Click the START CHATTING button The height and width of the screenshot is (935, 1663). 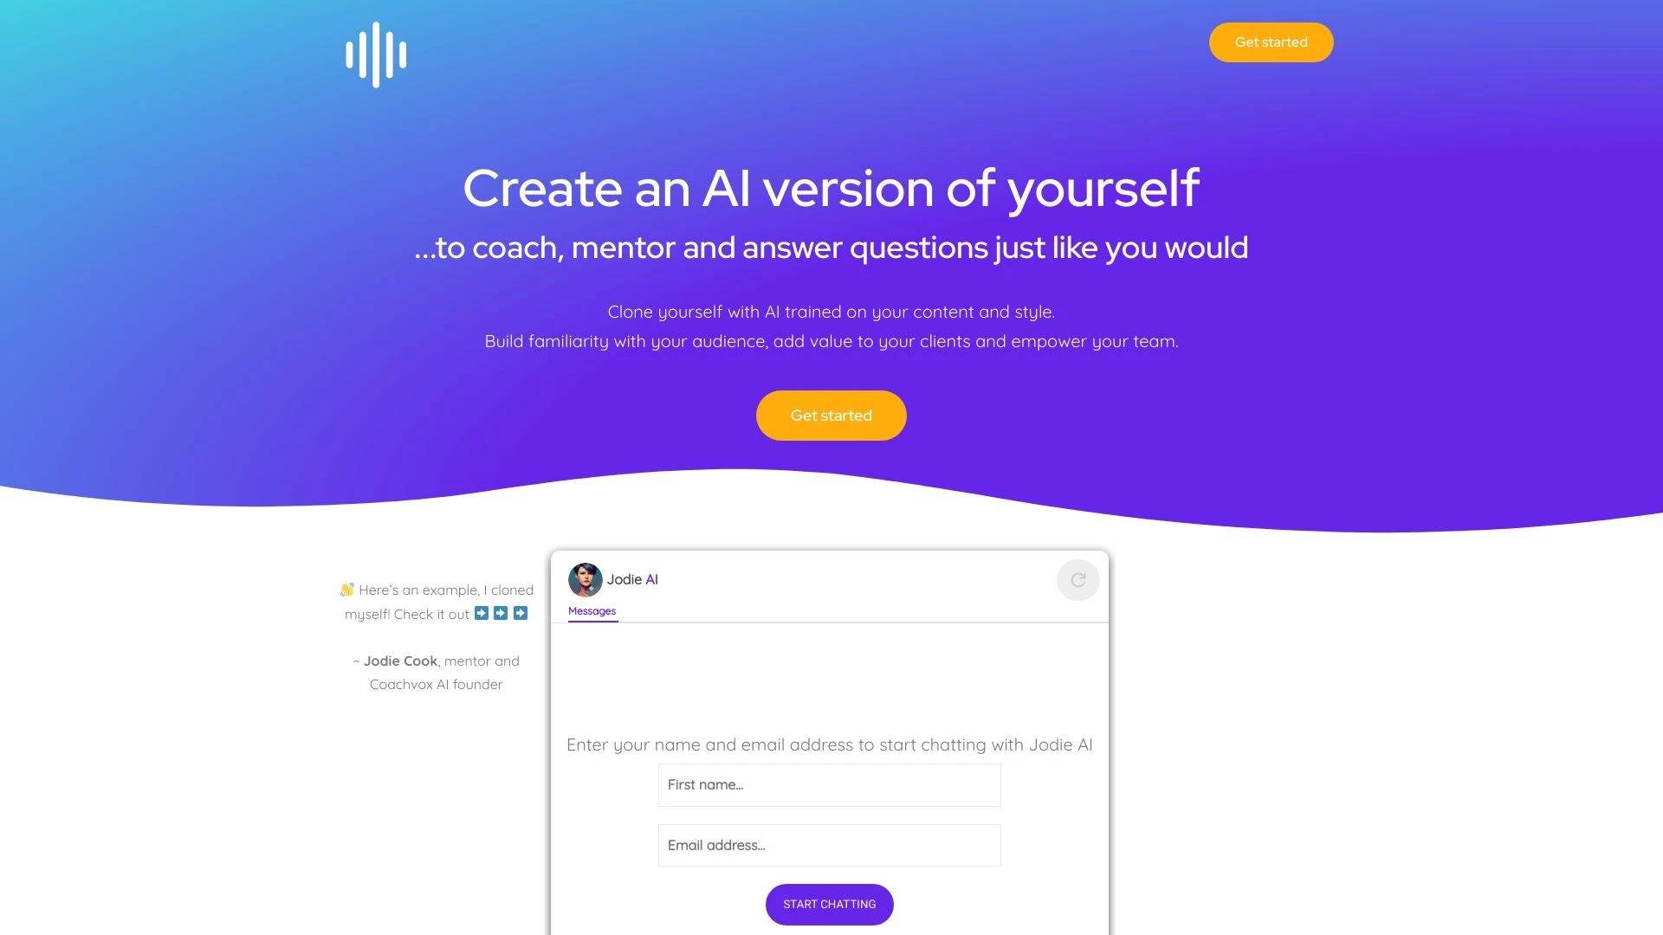point(829,904)
